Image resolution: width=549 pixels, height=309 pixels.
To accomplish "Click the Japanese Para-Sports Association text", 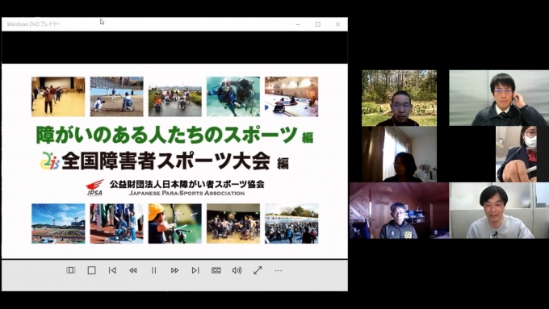I will [186, 193].
